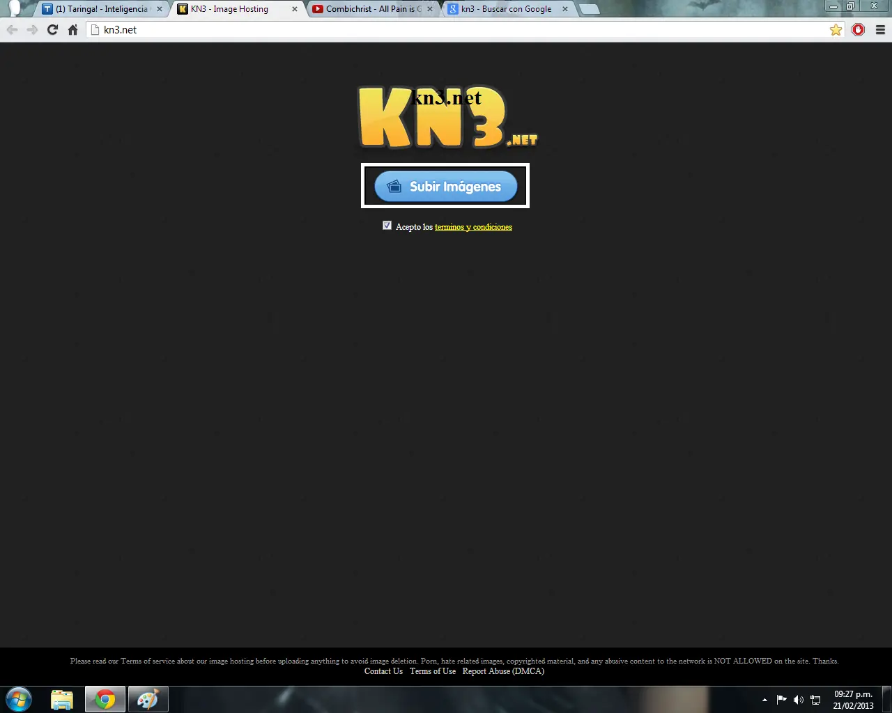Viewport: 892px width, 713px height.
Task: Open a new browser tab
Action: (x=589, y=9)
